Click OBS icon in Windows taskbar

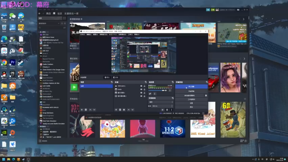(28, 159)
